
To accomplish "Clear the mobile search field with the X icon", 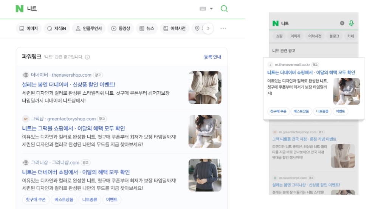I will (342, 23).
